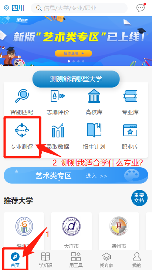Switch to the 学知识 tab
This screenshot has height=270, width=152.
45,260
